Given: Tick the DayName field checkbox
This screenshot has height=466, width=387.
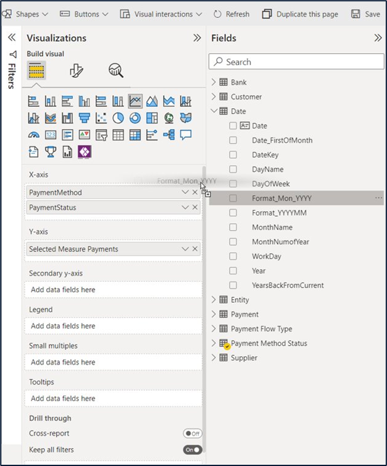Looking at the screenshot, I should 233,169.
